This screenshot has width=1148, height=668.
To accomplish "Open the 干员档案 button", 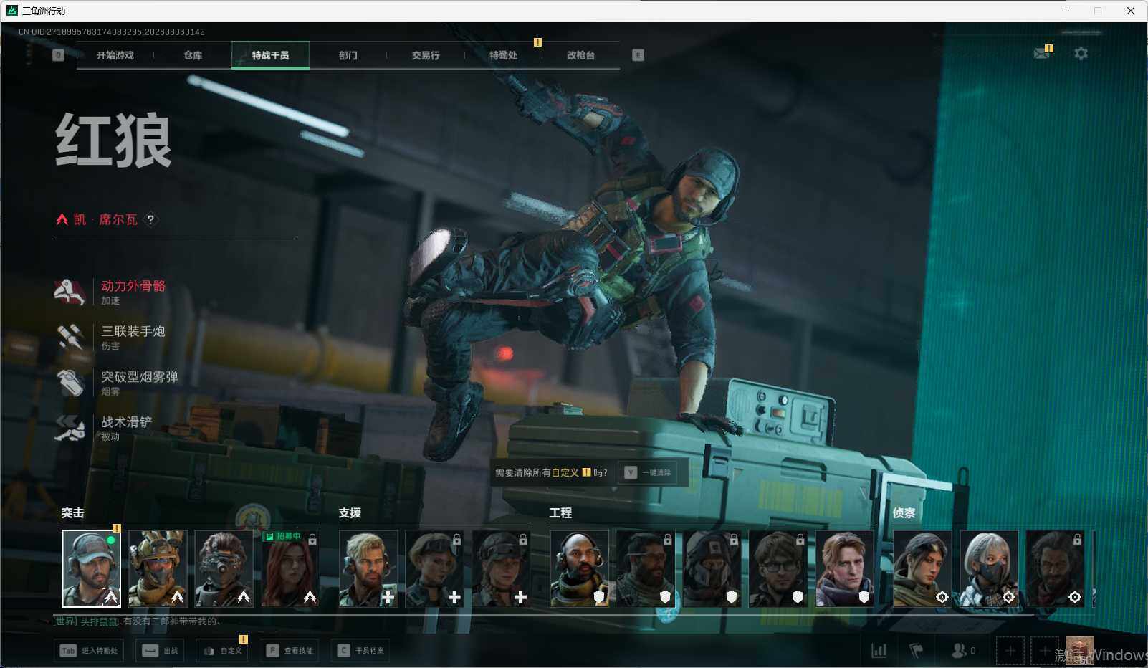I will tap(360, 651).
